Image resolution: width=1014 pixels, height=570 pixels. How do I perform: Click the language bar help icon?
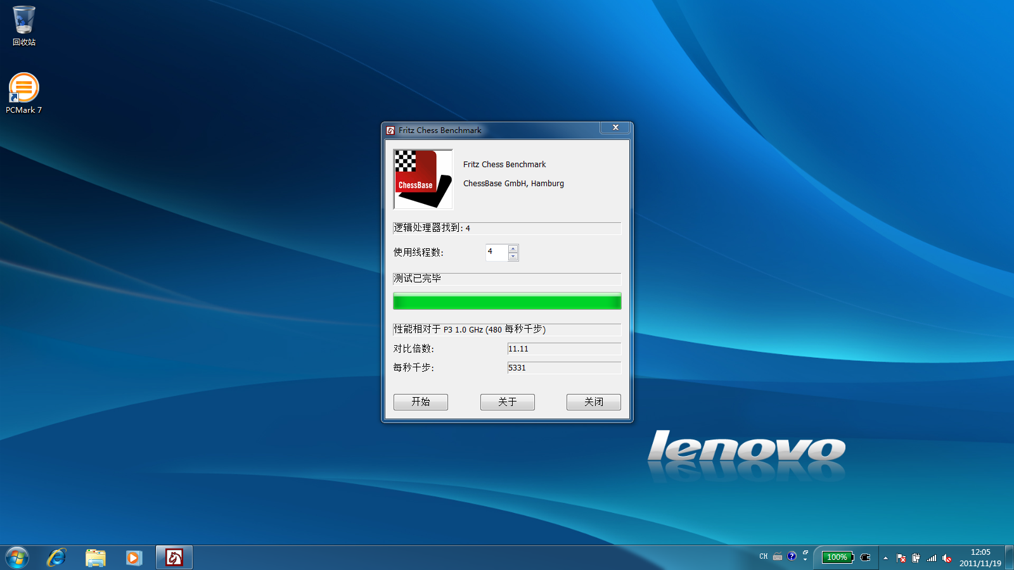click(792, 556)
